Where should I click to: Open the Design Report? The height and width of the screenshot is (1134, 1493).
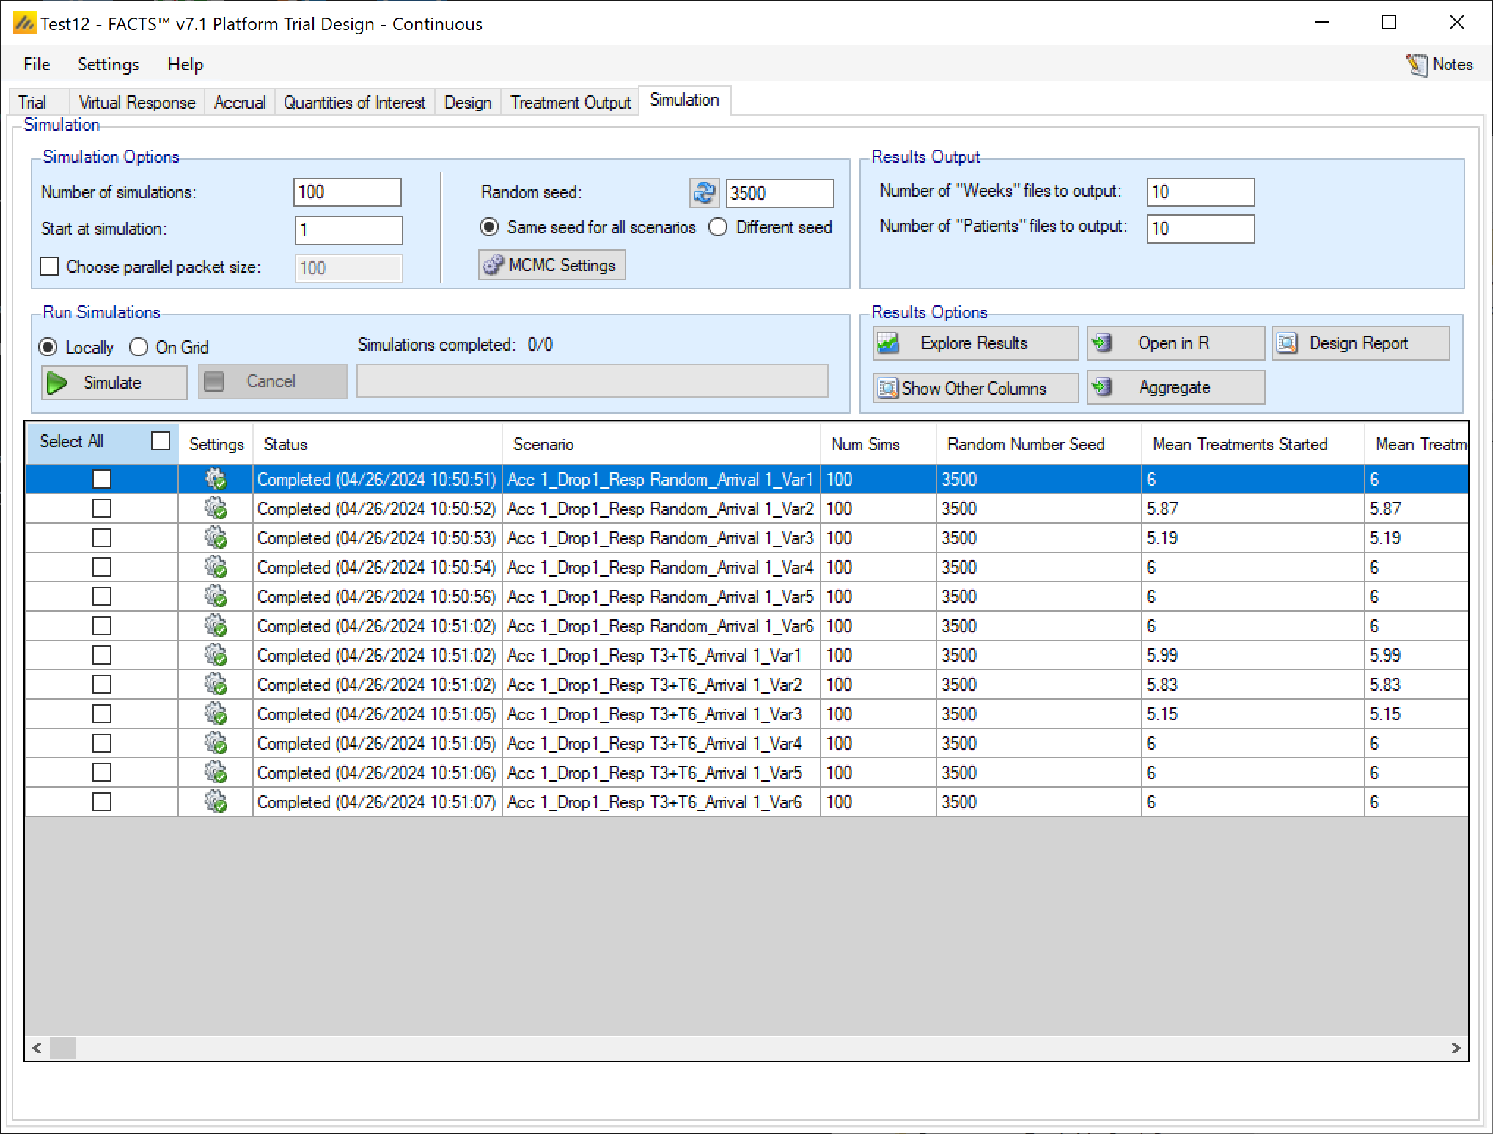[x=1360, y=343]
